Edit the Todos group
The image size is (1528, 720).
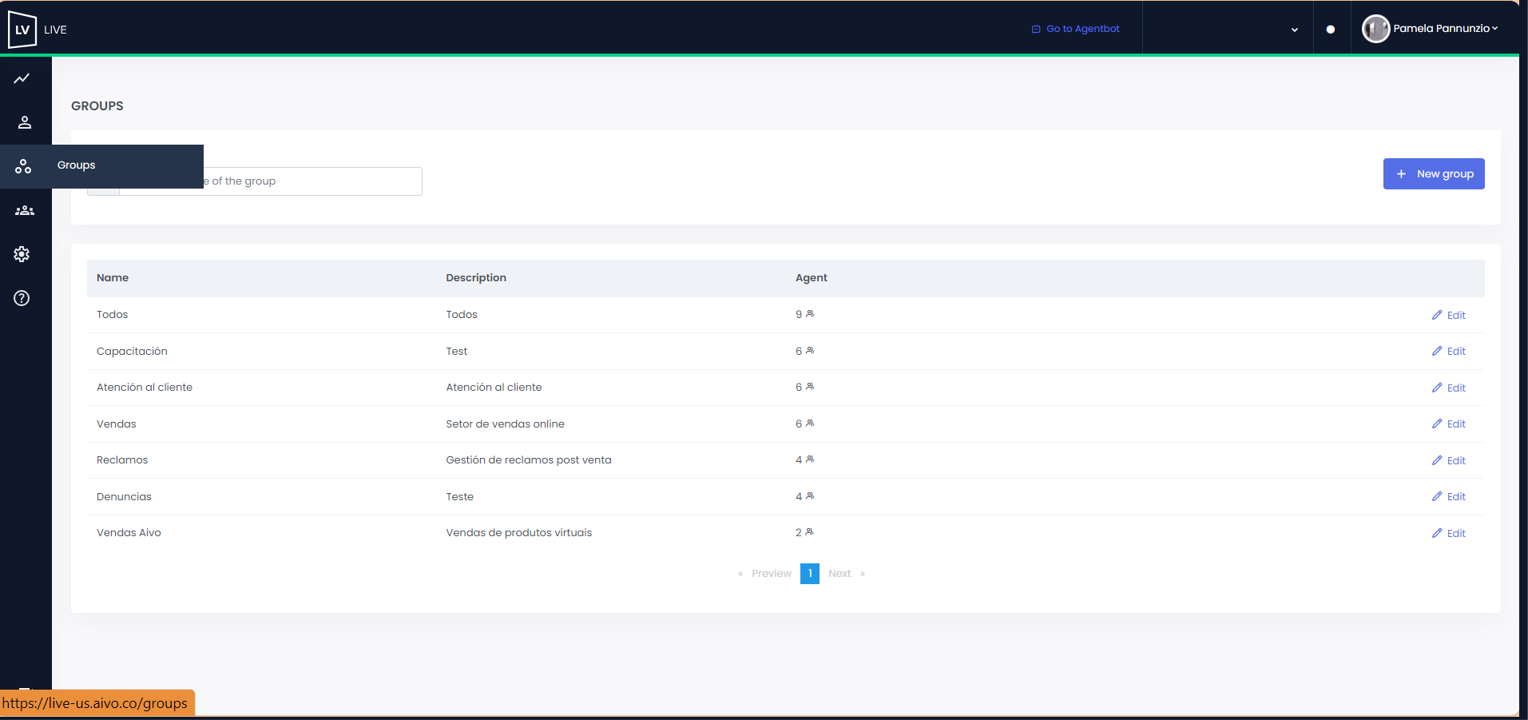coord(1449,315)
